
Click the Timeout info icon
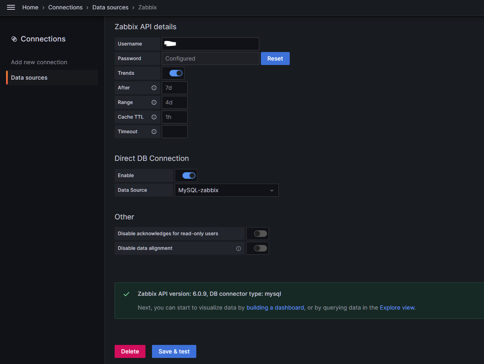154,132
